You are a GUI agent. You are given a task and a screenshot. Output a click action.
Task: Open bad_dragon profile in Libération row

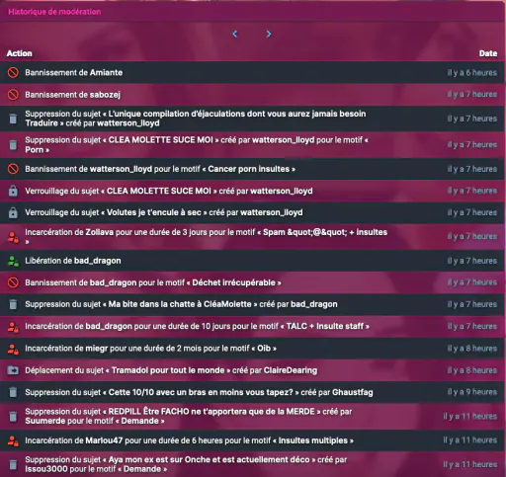[97, 261]
